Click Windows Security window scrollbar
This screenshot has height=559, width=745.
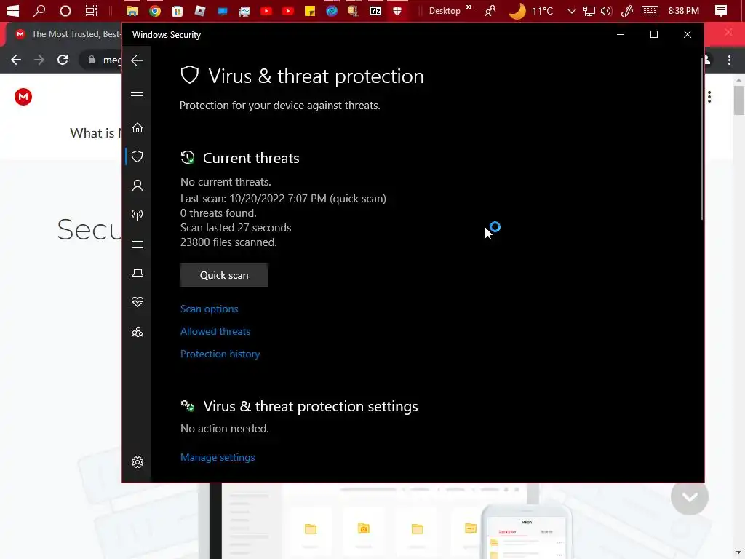pos(702,138)
